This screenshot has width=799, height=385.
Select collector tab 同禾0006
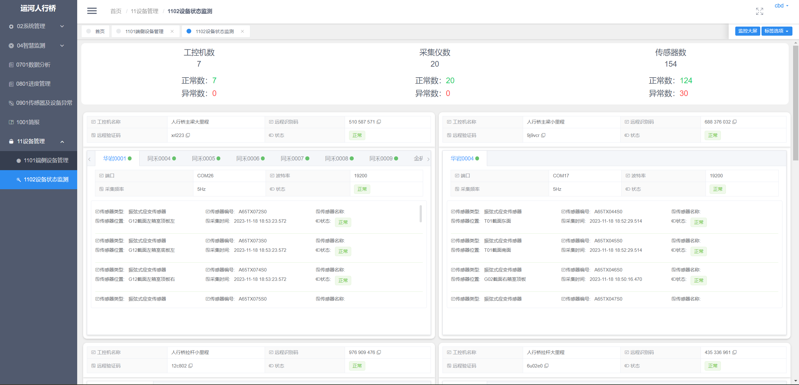(x=250, y=159)
